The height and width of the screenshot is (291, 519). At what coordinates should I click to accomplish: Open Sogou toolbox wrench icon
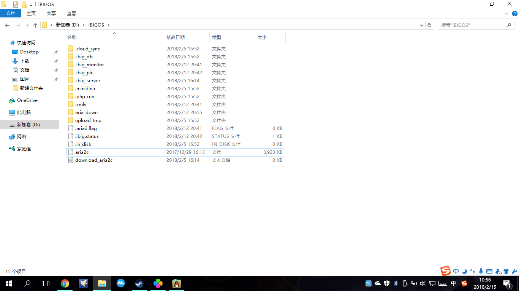click(x=514, y=271)
